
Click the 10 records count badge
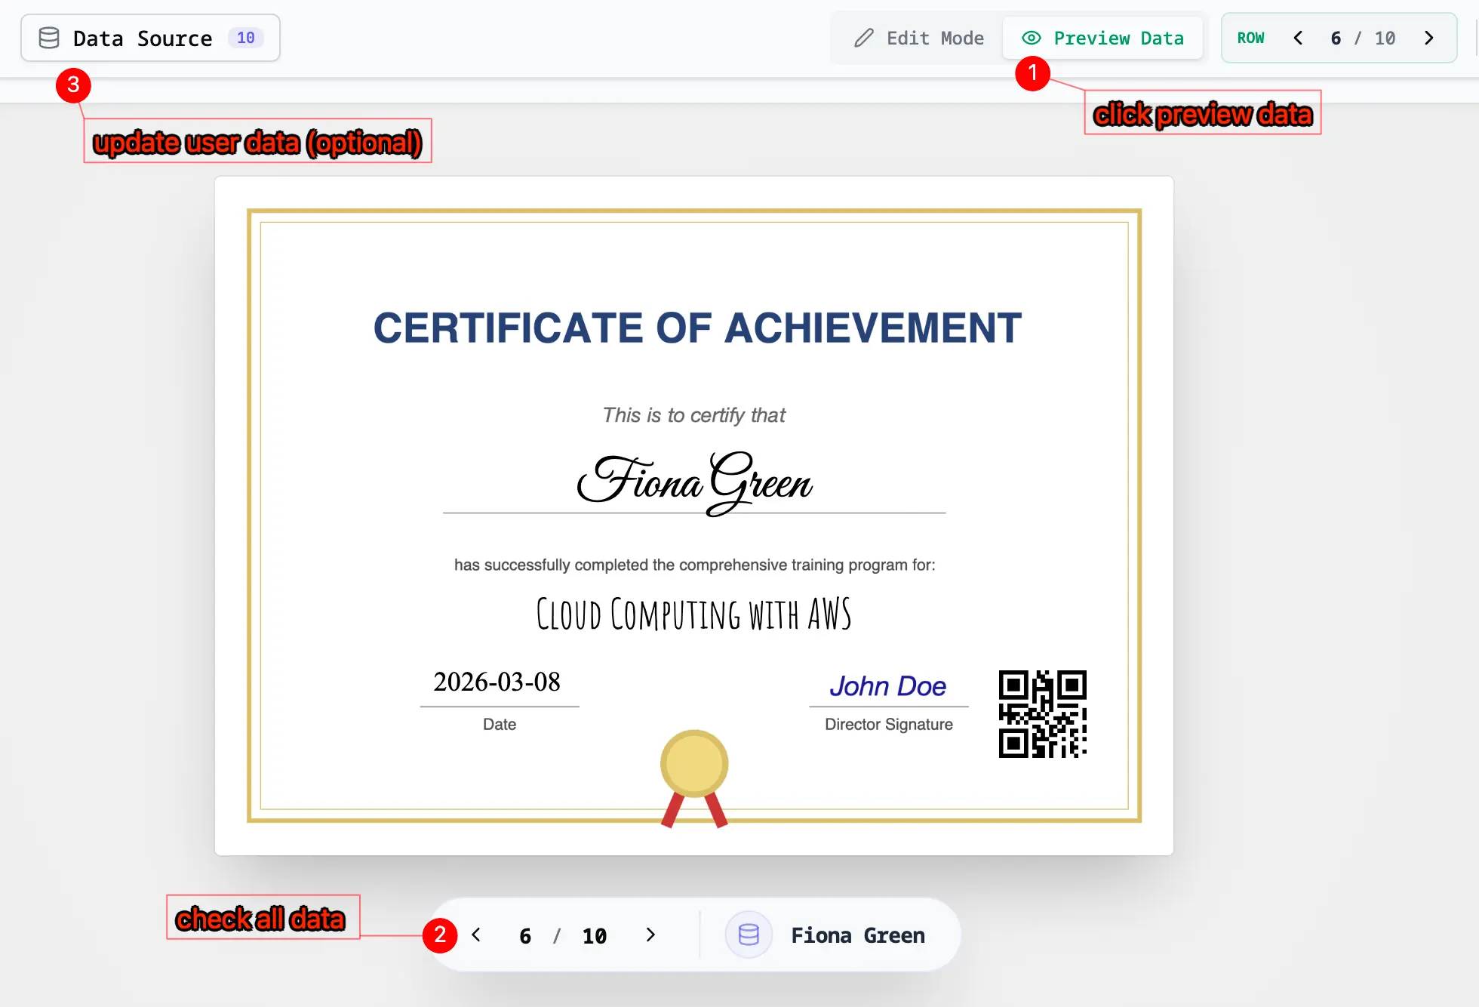[245, 38]
